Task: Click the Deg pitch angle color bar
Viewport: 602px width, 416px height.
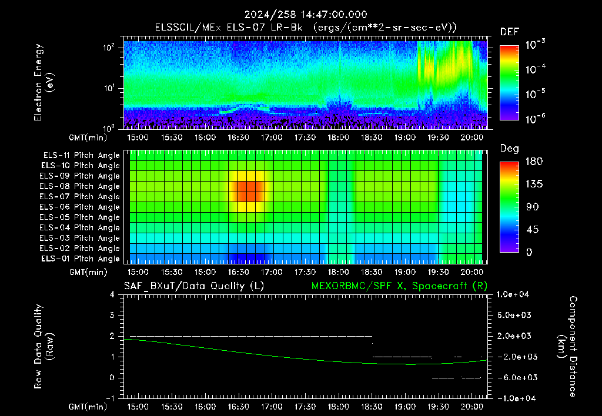Action: (509, 207)
